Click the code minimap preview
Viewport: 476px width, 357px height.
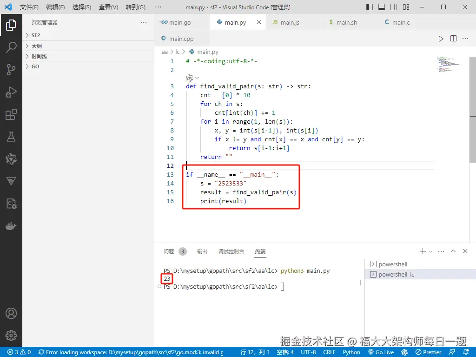tap(449, 64)
